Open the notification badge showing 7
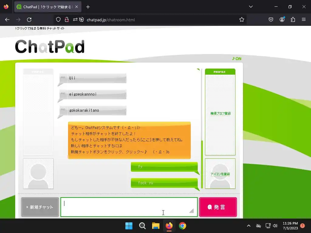Screen dimensions: 311x233 (302, 225)
